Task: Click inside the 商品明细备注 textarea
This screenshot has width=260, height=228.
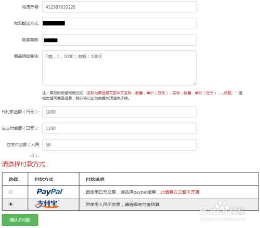Action: point(119,68)
